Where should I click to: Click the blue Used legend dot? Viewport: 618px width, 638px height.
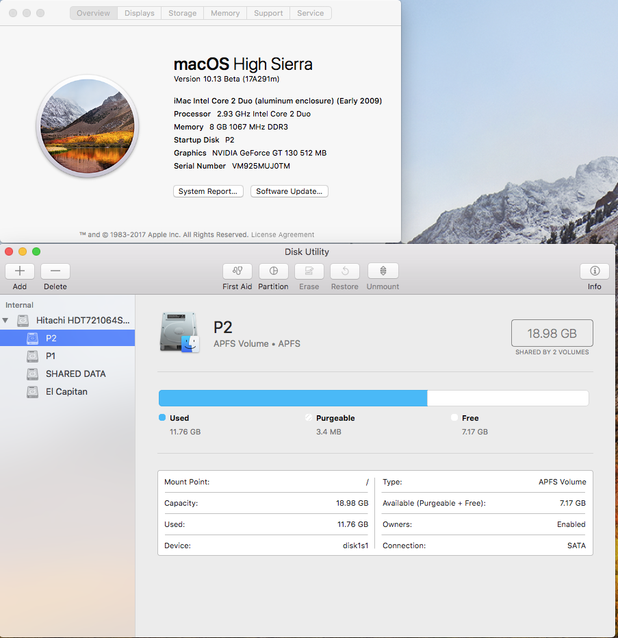pos(162,417)
